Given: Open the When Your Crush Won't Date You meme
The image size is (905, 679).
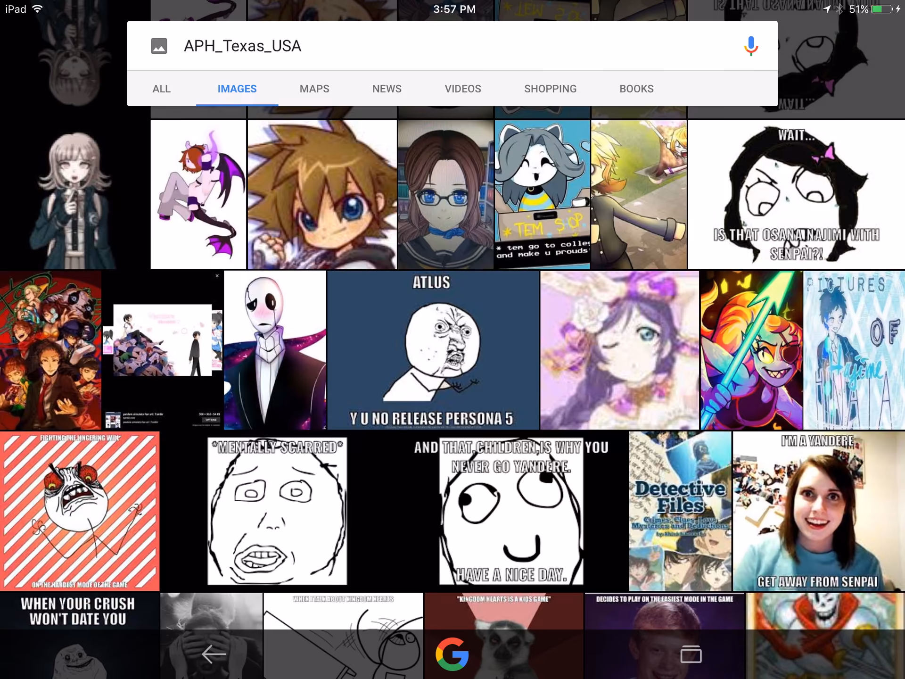Looking at the screenshot, I should 80,636.
